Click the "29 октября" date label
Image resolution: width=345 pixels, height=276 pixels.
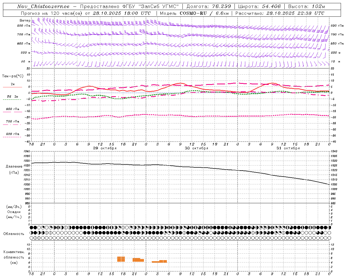105,148
